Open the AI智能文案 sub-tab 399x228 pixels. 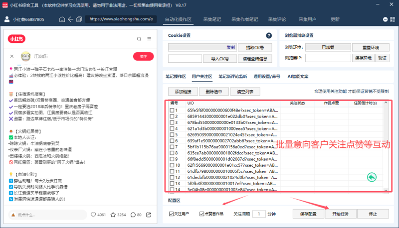point(298,77)
